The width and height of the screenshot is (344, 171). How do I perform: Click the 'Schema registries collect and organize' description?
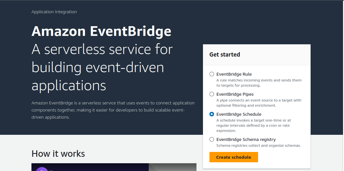(258, 145)
